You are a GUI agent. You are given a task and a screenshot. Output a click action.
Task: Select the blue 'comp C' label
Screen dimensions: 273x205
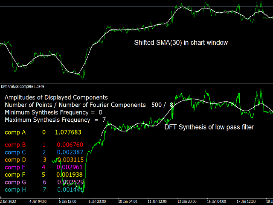pyautogui.click(x=15, y=152)
